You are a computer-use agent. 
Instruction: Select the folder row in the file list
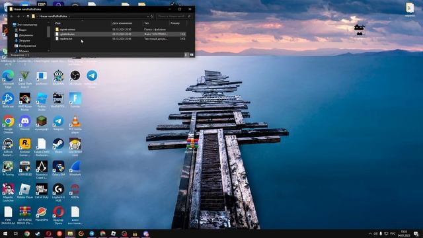pyautogui.click(x=120, y=29)
